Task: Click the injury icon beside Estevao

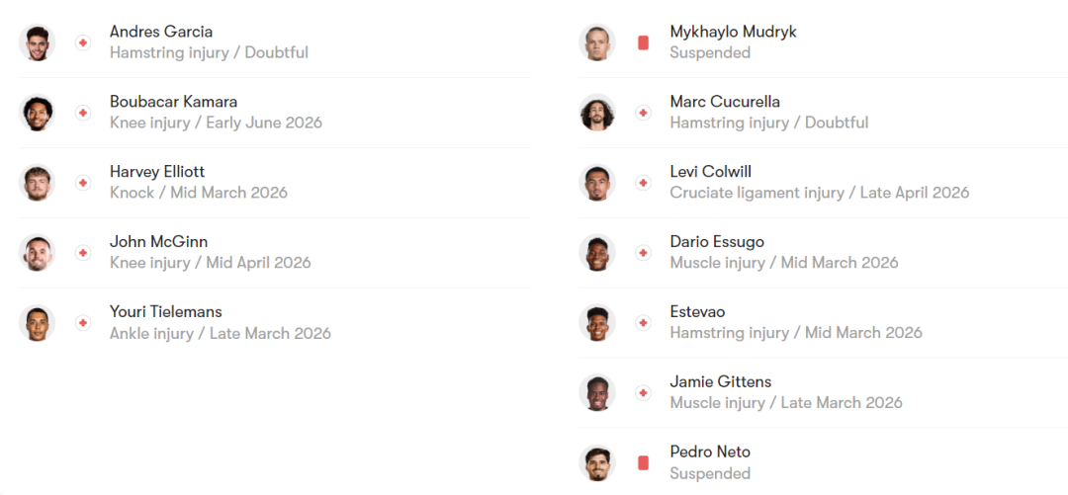Action: pyautogui.click(x=643, y=323)
